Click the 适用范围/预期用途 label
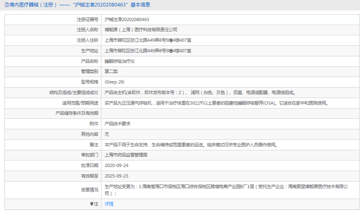The width and height of the screenshot is (360, 212). coord(80,103)
